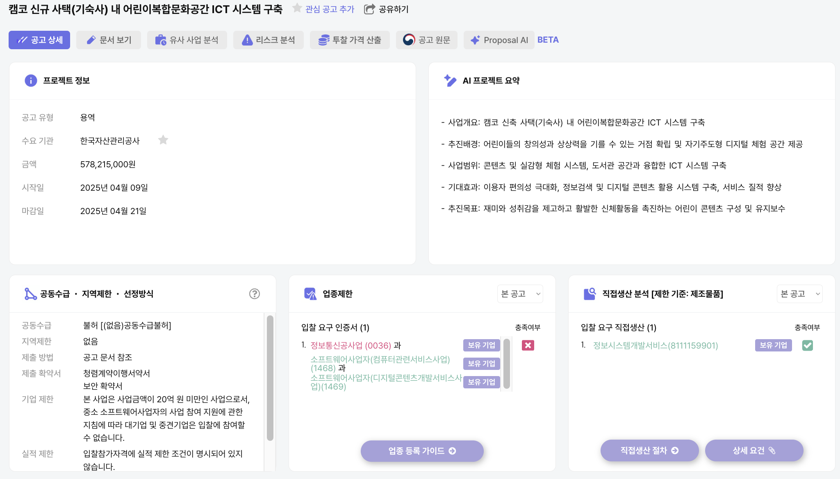This screenshot has width=840, height=479.
Task: Click the red X 충족여부 mark
Action: coord(528,345)
